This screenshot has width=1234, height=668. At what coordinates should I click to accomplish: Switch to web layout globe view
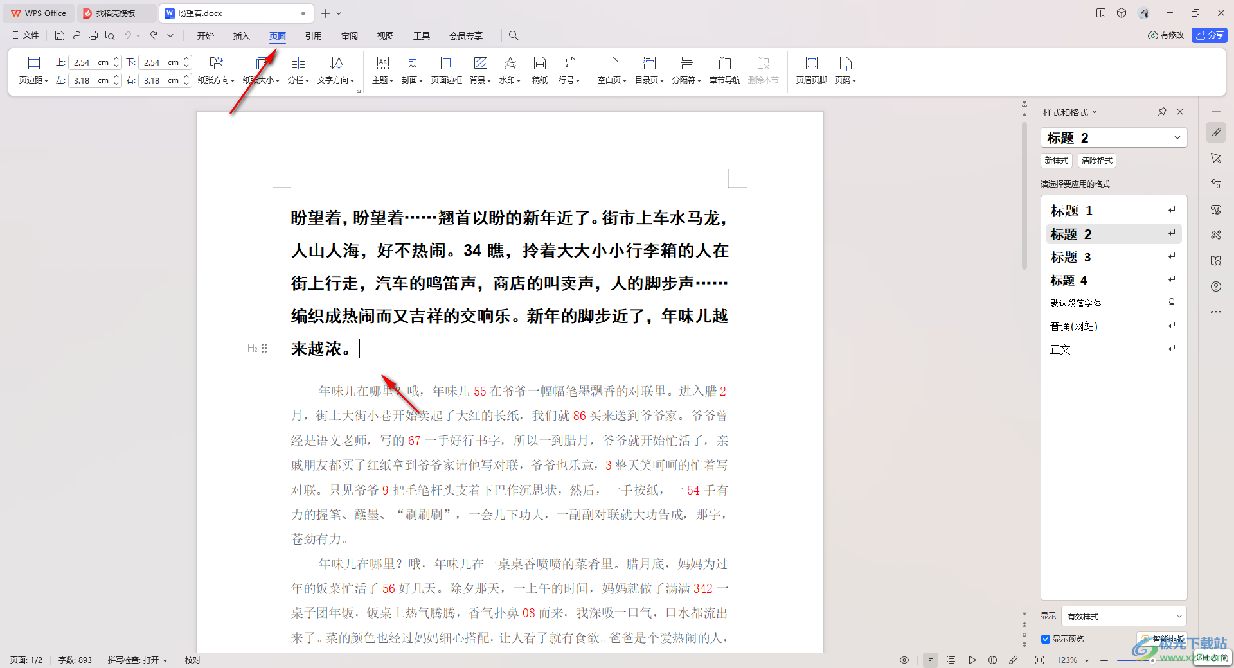click(993, 660)
